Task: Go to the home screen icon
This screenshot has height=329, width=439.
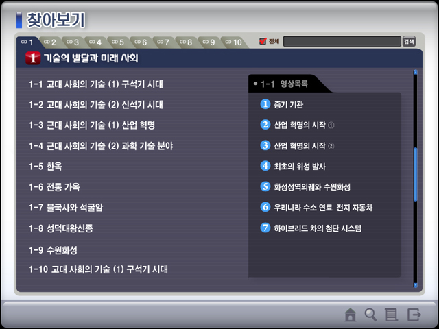Action: pos(351,315)
